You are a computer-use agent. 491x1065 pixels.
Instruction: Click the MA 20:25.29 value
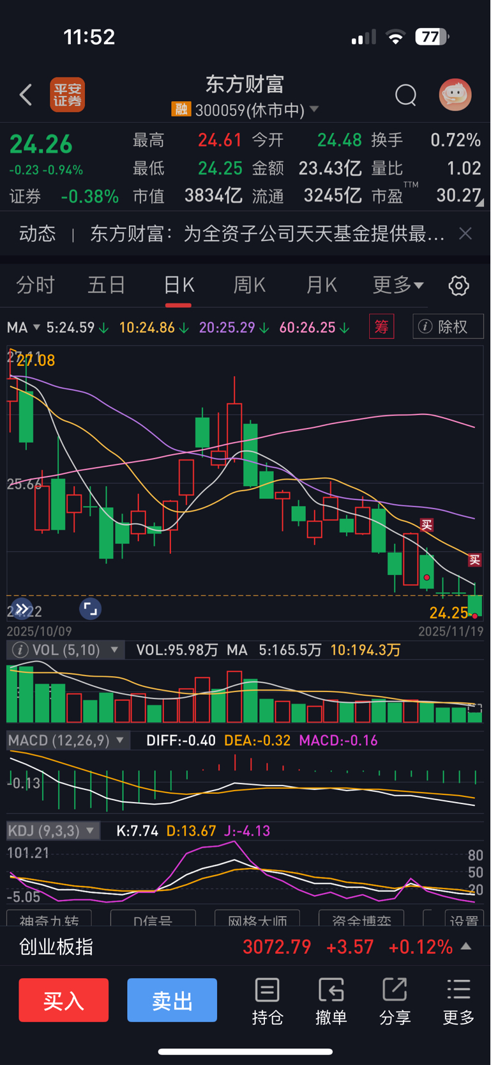point(234,327)
